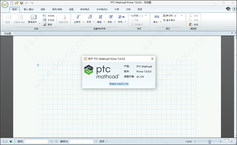
Task: Open the graduation cap learning resources icon
Action: click(x=228, y=9)
